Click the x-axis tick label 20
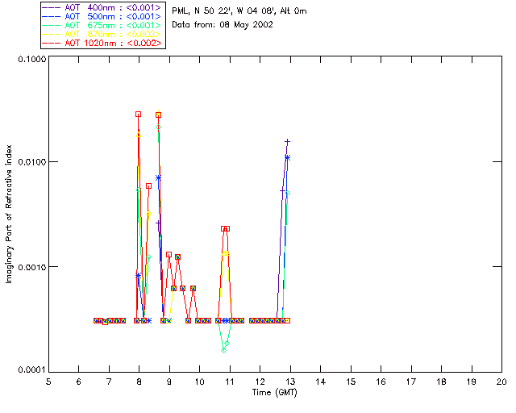 point(501,382)
